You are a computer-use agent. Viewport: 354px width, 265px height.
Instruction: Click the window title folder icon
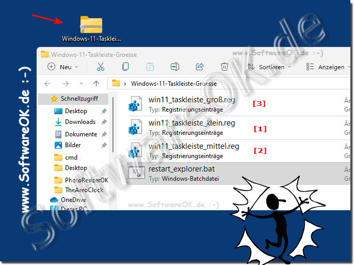pos(45,54)
